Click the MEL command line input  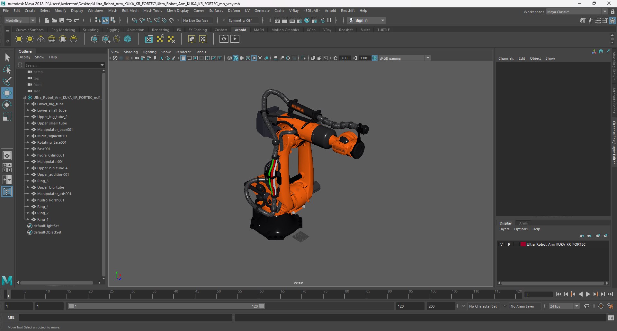pyautogui.click(x=125, y=318)
